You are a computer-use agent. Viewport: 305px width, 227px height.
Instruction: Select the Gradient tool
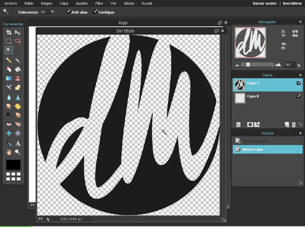[x=9, y=78]
